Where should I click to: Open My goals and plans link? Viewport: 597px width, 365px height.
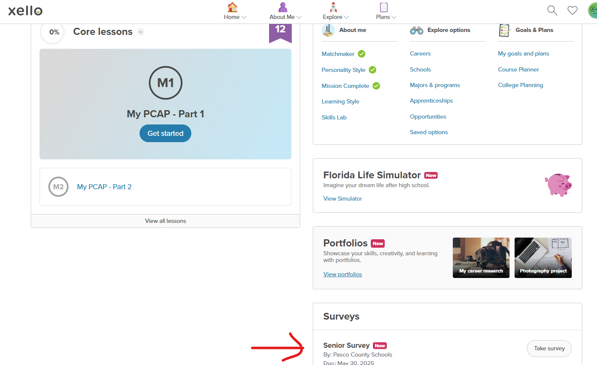point(523,53)
